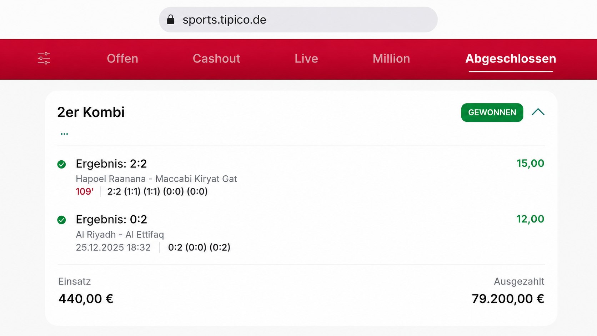
Task: Click the GEWONNEN status badge
Action: tap(492, 112)
